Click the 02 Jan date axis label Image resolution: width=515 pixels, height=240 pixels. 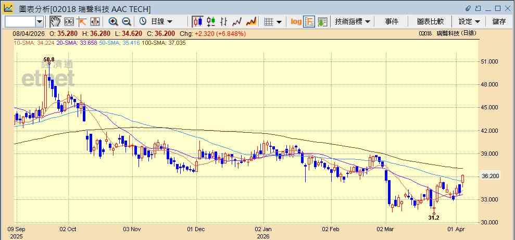(x=263, y=229)
